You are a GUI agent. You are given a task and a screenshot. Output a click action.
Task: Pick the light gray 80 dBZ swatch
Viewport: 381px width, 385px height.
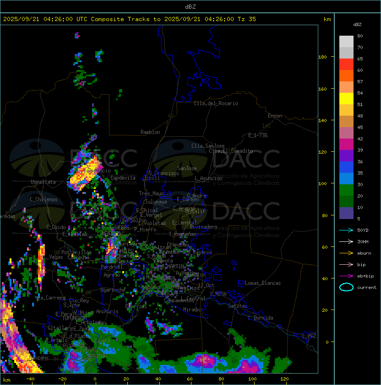tap(346, 41)
